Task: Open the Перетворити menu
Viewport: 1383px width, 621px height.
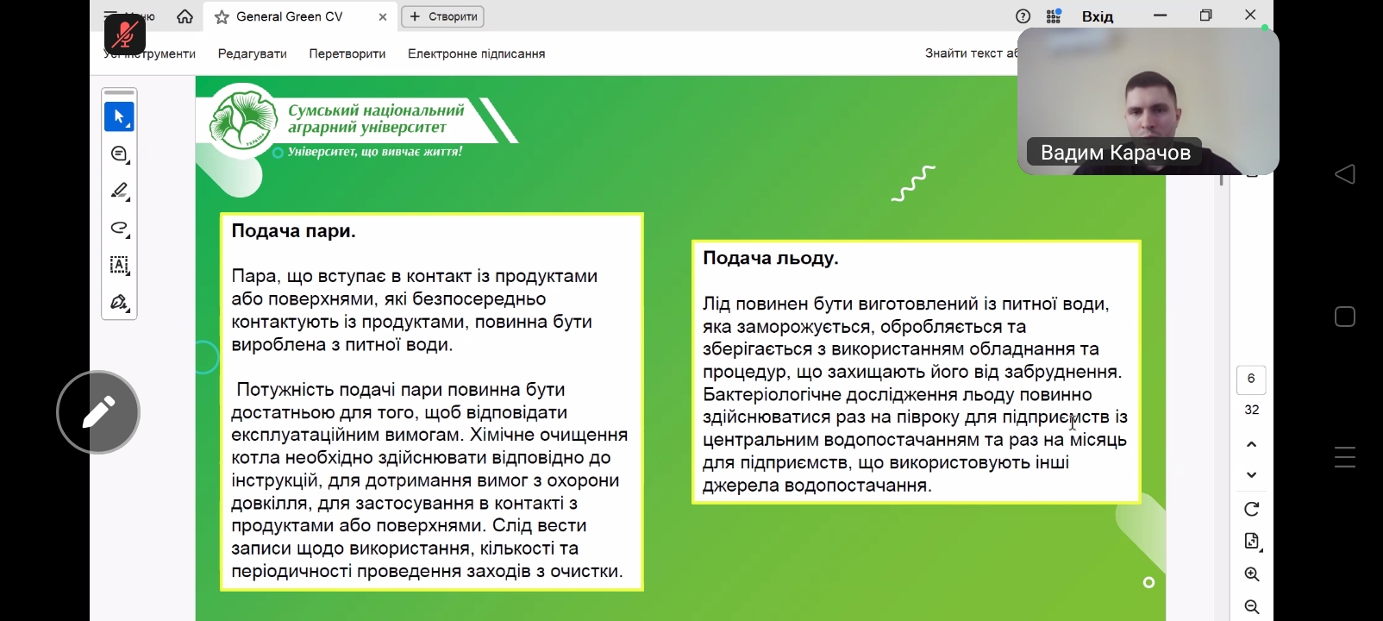Action: click(x=347, y=53)
